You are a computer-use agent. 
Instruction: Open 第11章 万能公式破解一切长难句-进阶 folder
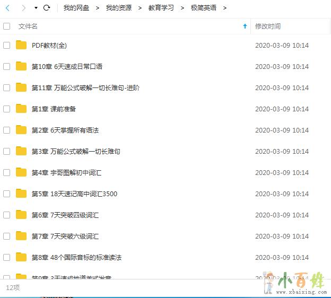pyautogui.click(x=85, y=87)
